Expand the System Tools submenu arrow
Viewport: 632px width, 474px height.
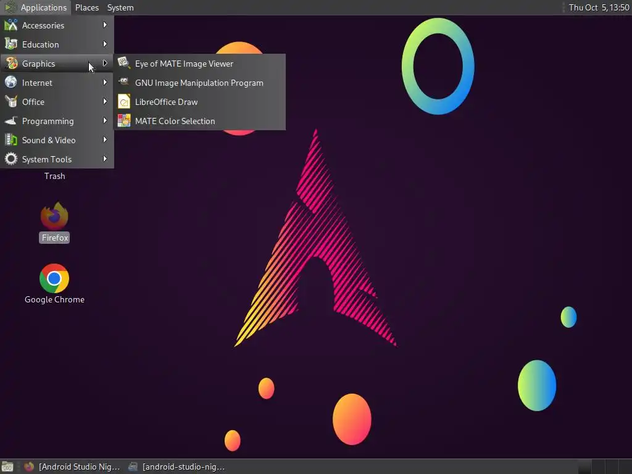105,159
